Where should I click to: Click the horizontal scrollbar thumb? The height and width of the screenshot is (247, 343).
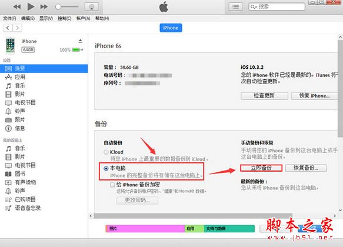(x=193, y=216)
